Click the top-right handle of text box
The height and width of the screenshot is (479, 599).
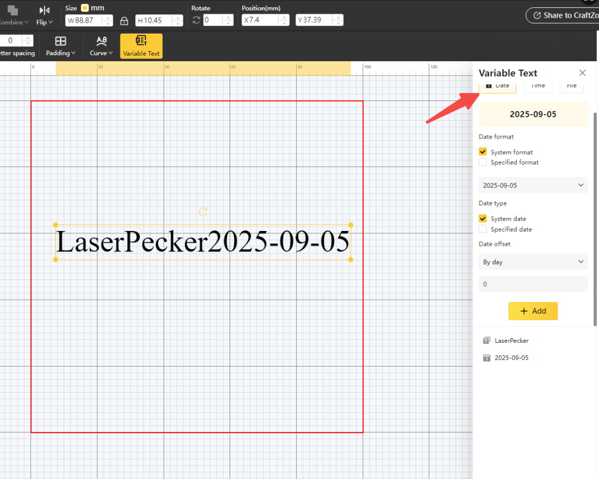351,225
